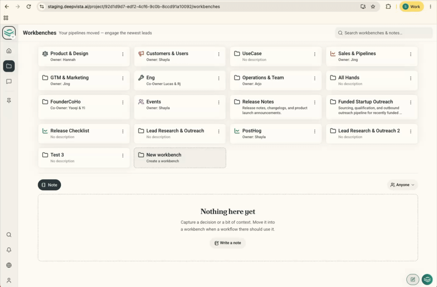The height and width of the screenshot is (287, 437).
Task: Open options menu for Customers & Users
Action: tap(219, 54)
